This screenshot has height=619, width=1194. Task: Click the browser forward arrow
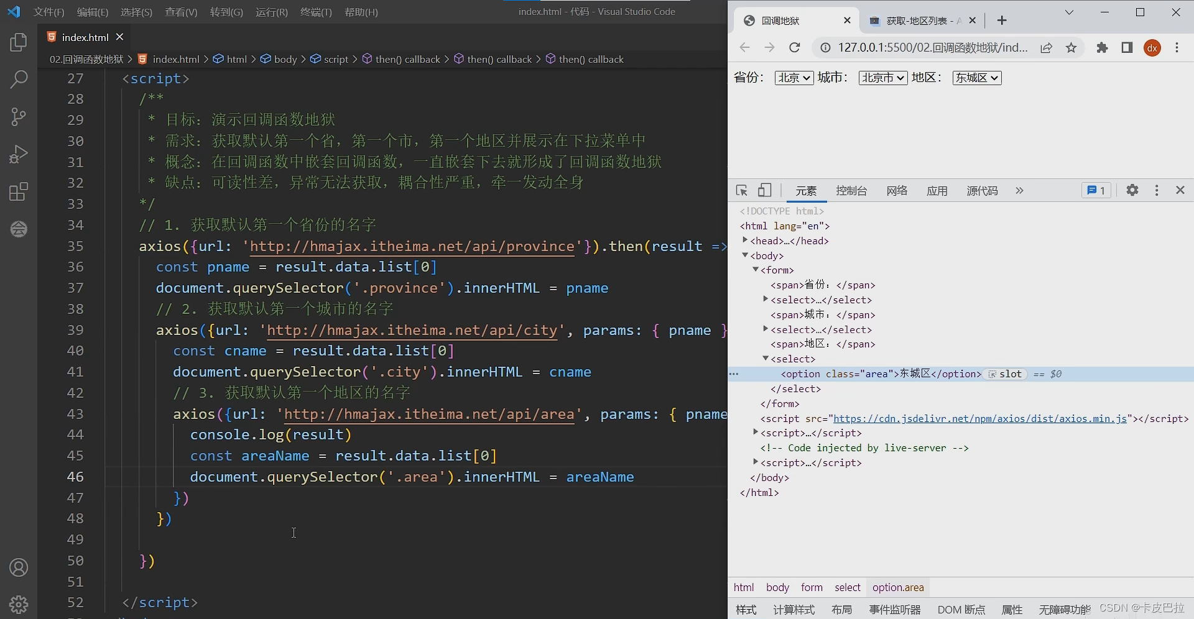pos(769,48)
